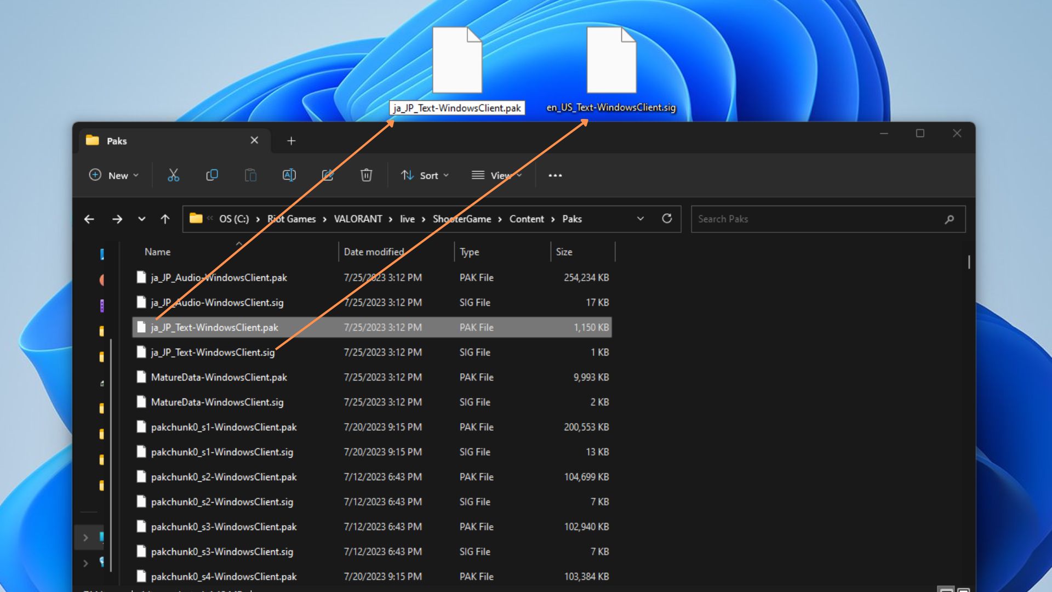Expand the address bar history dropdown

(x=641, y=219)
